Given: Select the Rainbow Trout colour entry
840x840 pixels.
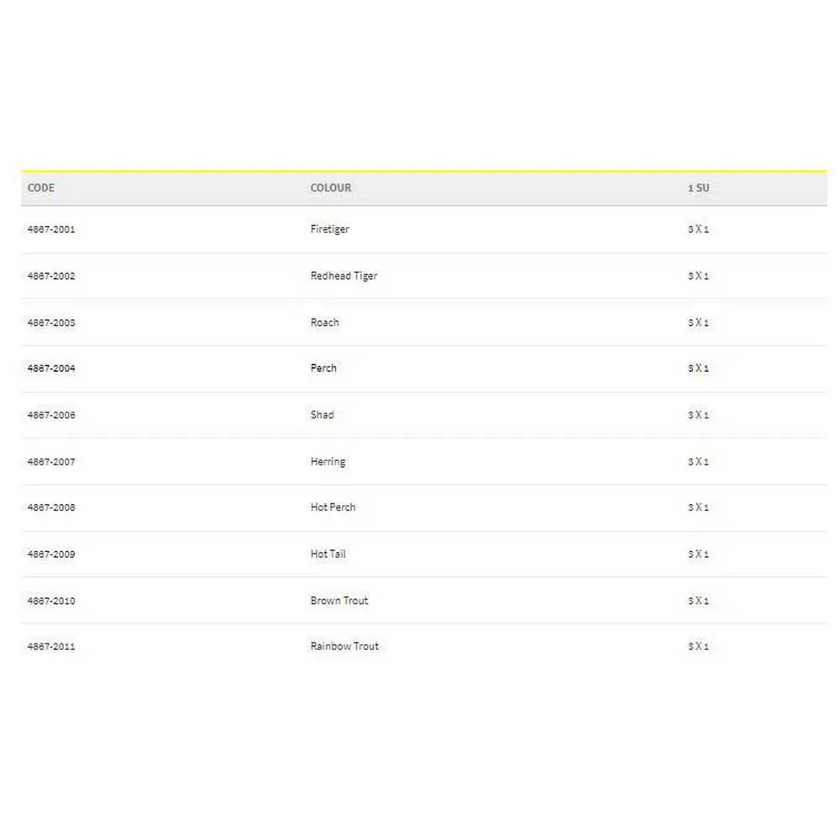Looking at the screenshot, I should tap(344, 647).
